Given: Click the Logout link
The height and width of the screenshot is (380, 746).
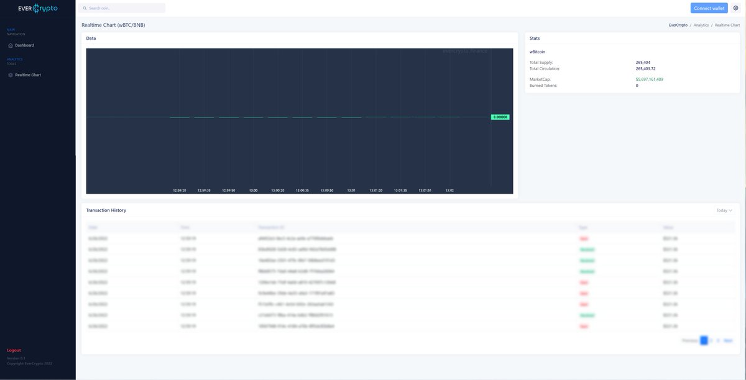Looking at the screenshot, I should click(14, 350).
